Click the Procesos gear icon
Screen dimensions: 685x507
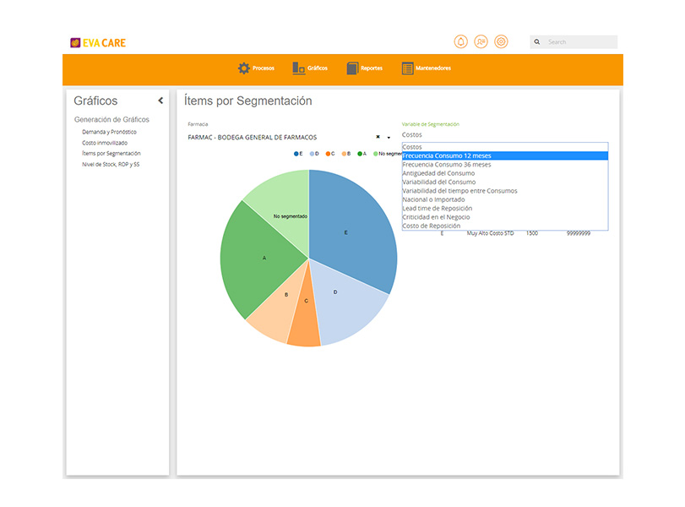244,68
